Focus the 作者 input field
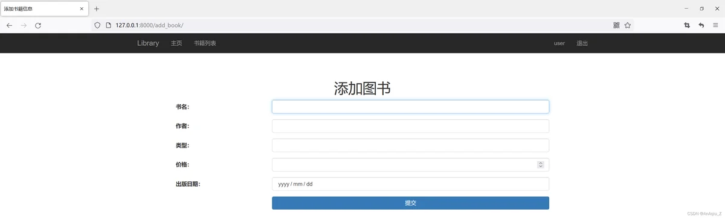This screenshot has width=725, height=218. coord(410,126)
